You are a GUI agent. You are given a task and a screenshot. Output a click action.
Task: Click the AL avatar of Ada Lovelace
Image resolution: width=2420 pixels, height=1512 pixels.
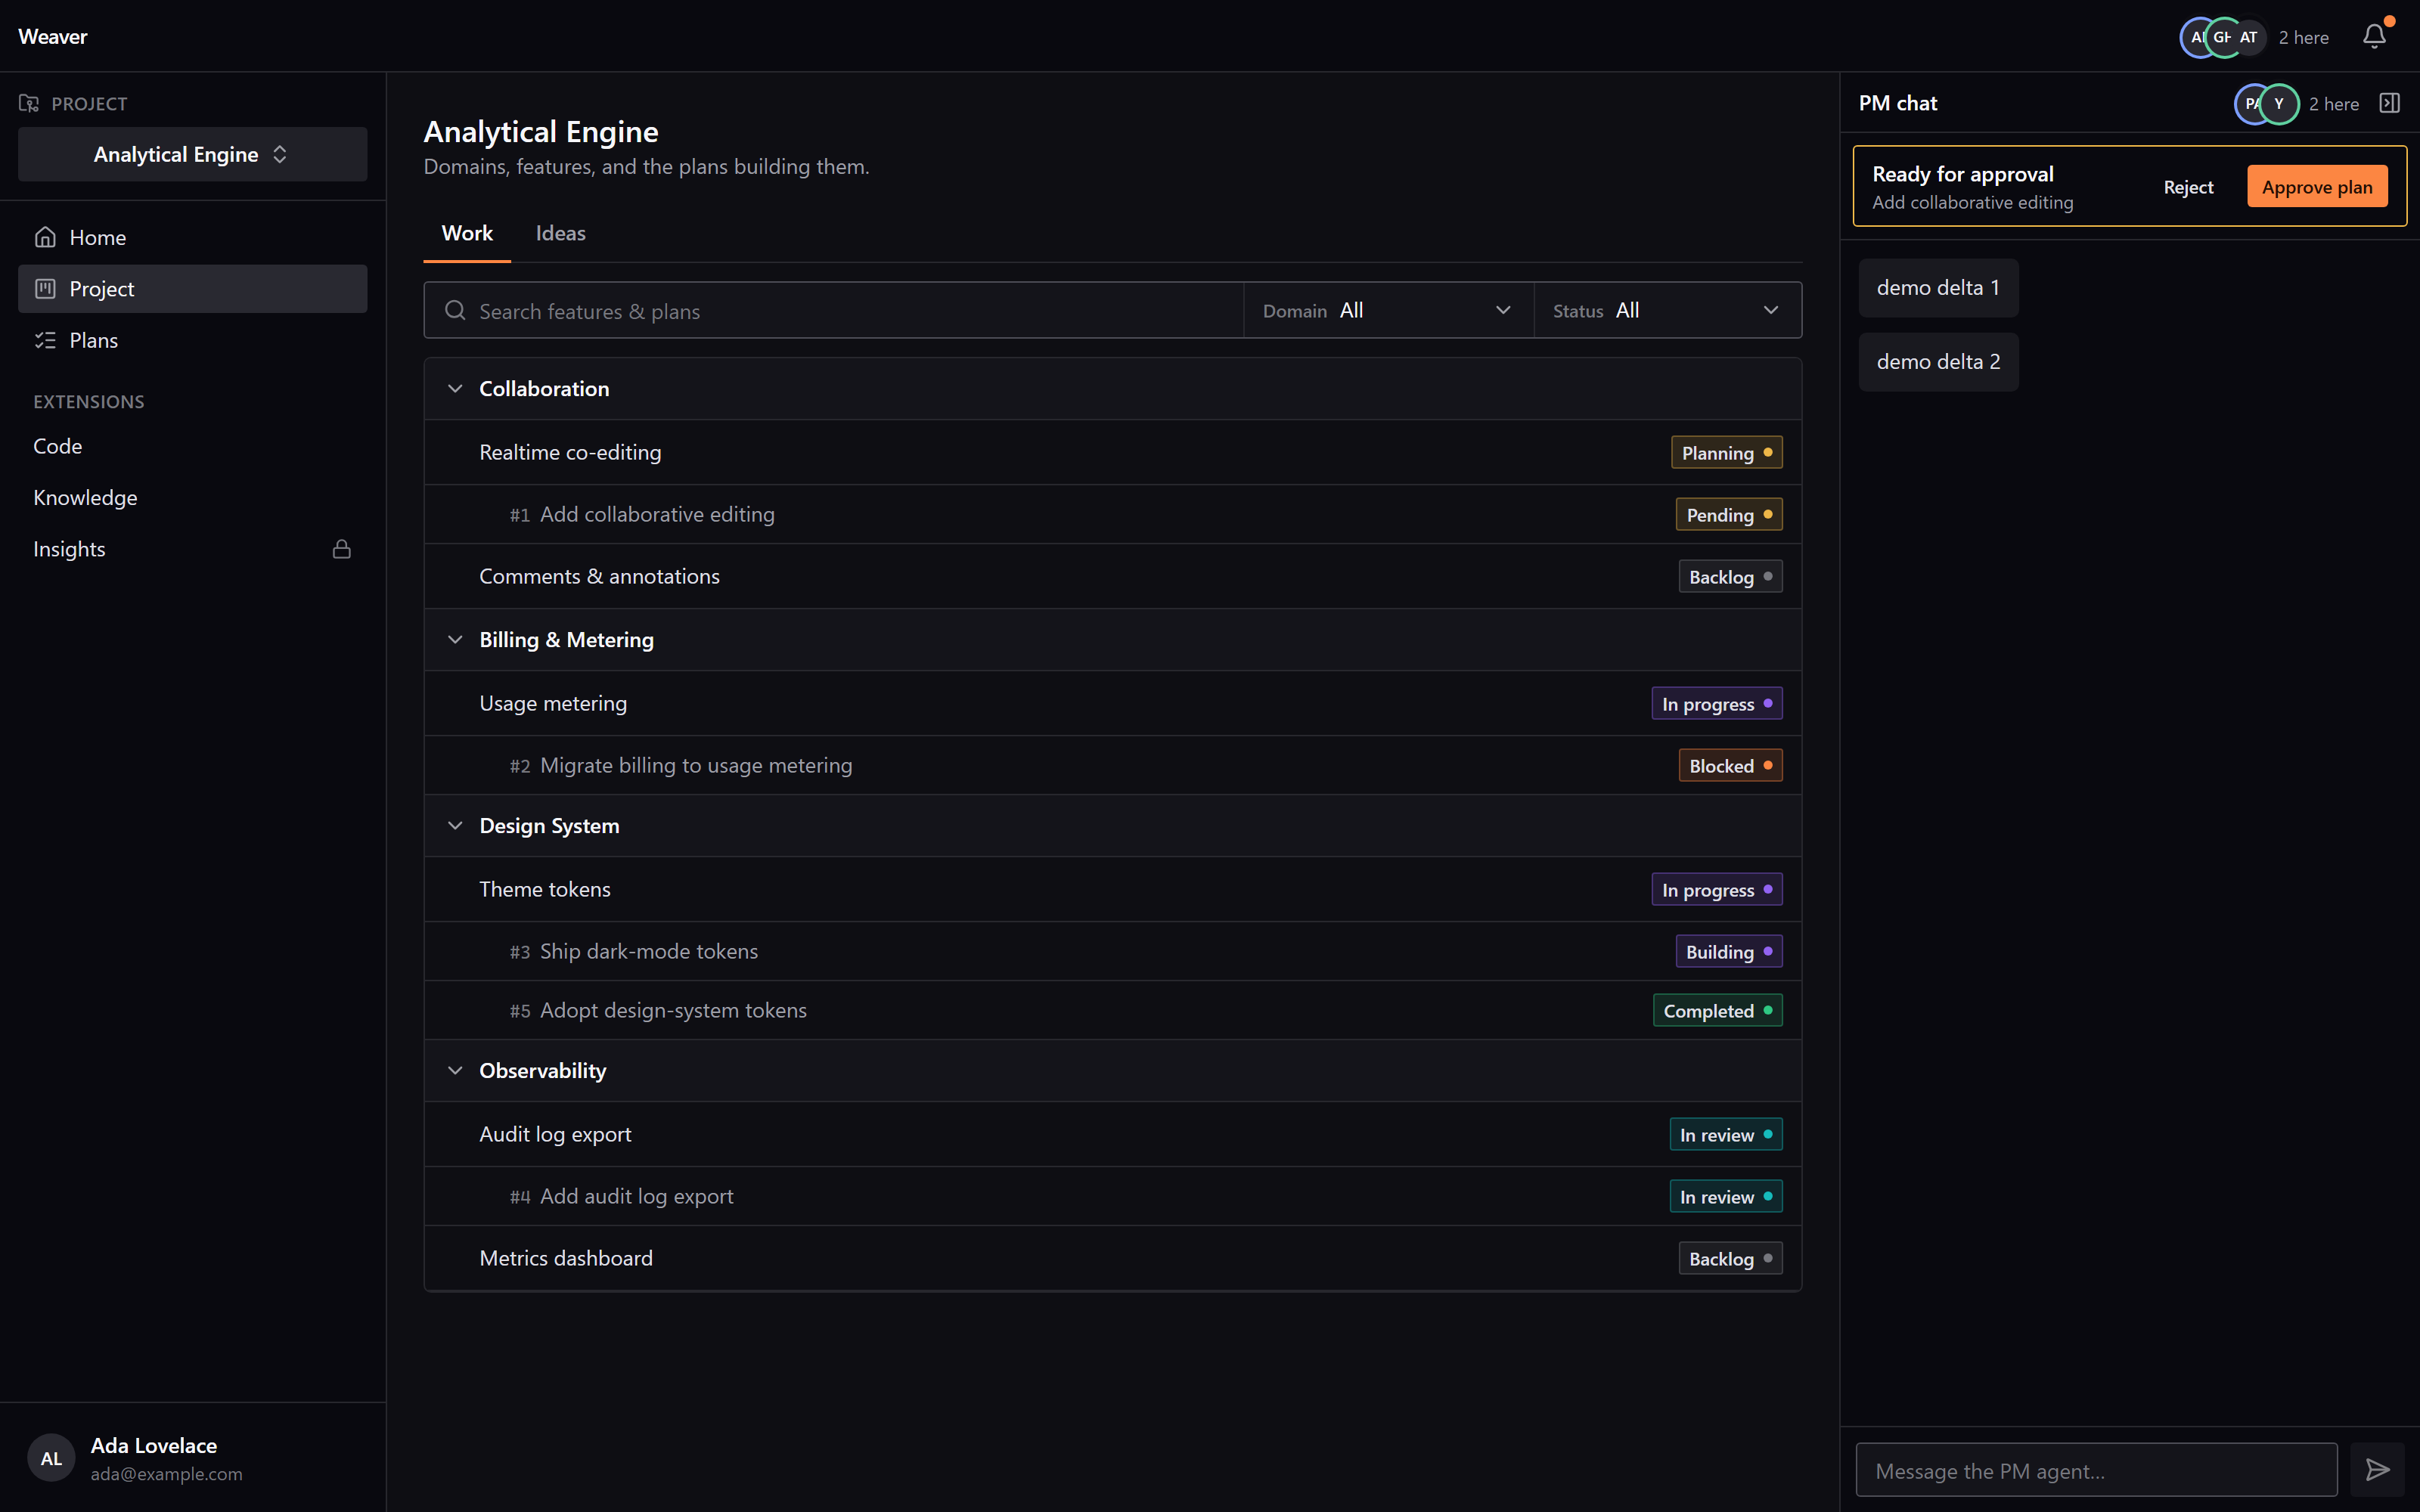coord(51,1458)
